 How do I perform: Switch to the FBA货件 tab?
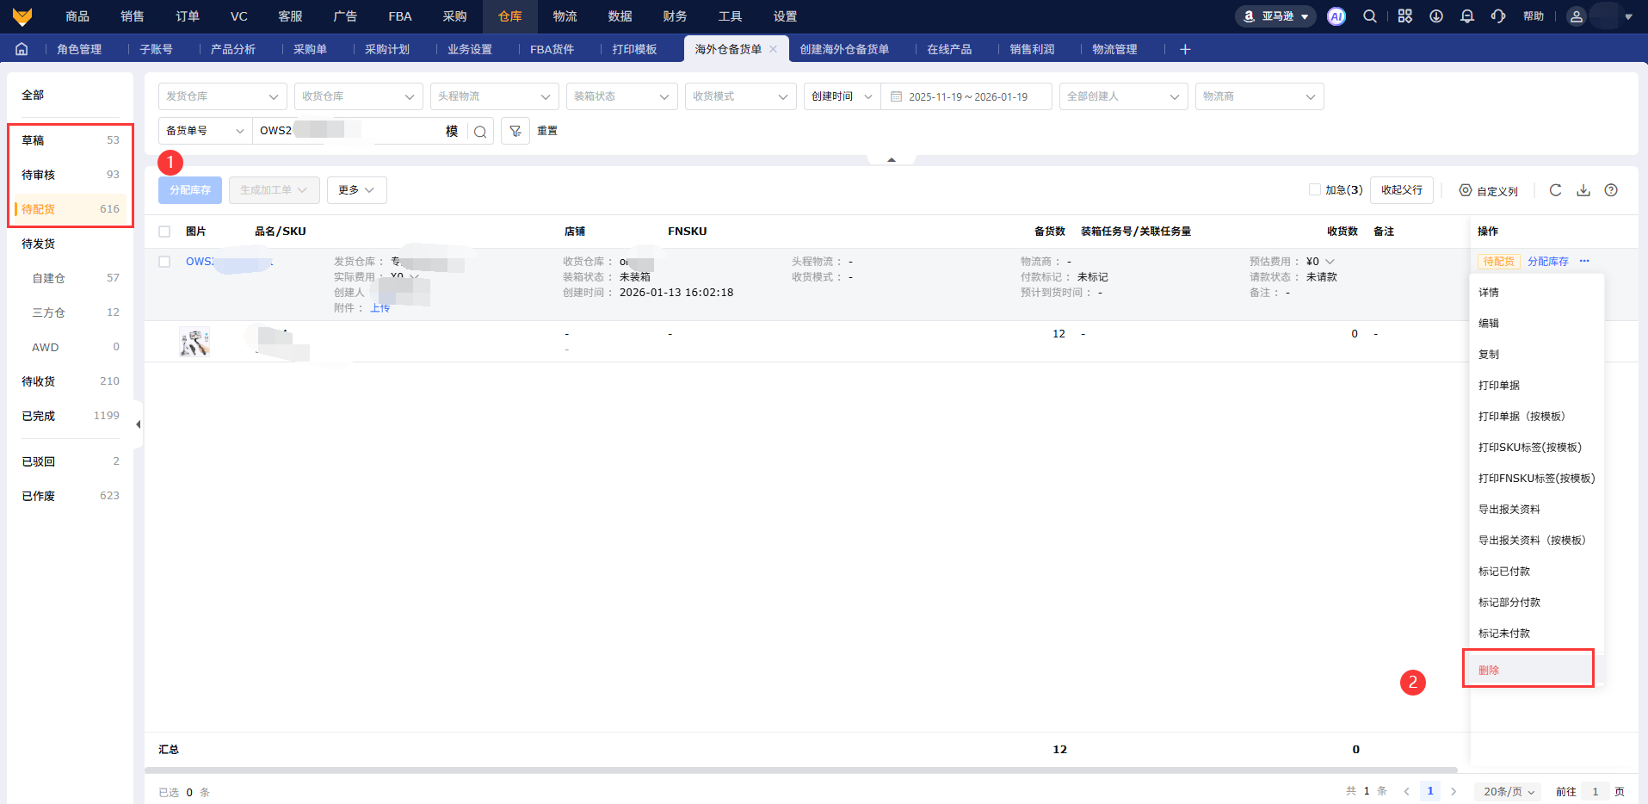coord(552,49)
